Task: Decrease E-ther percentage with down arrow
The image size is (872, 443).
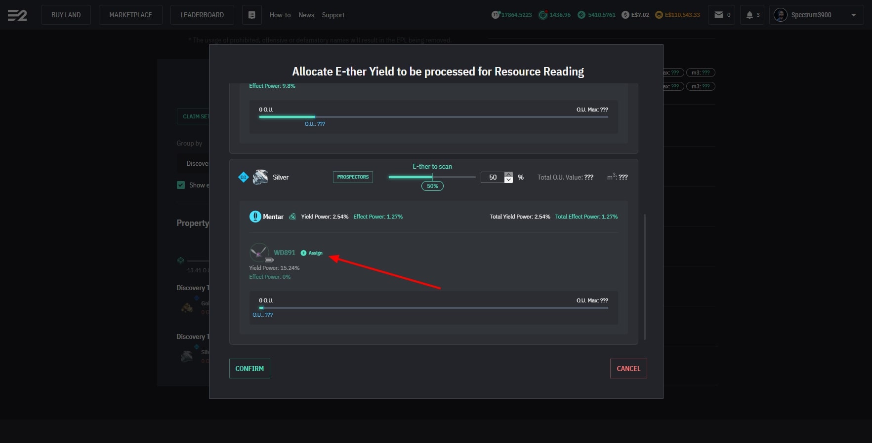Action: [x=508, y=180]
